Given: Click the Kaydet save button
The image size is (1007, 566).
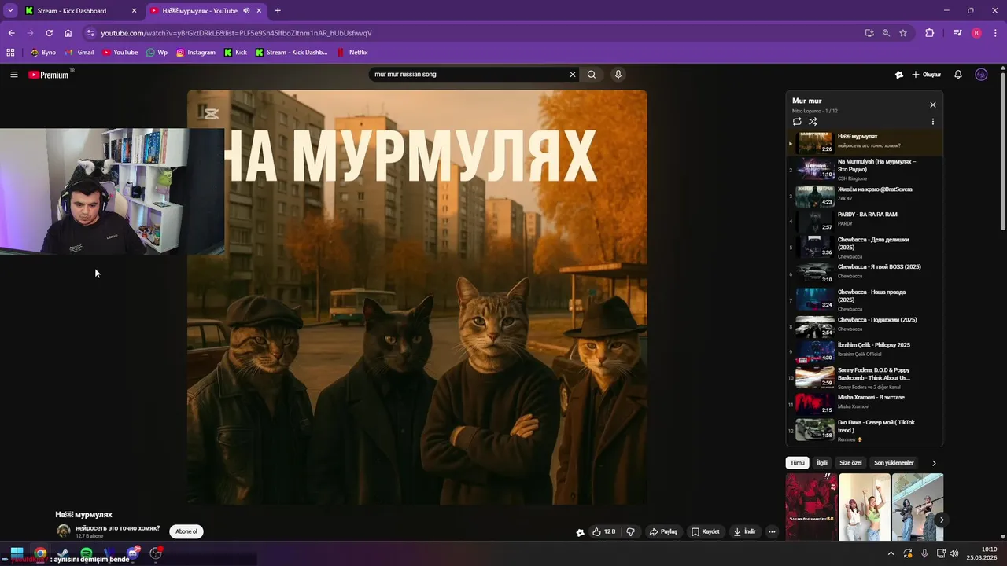Looking at the screenshot, I should pyautogui.click(x=706, y=532).
